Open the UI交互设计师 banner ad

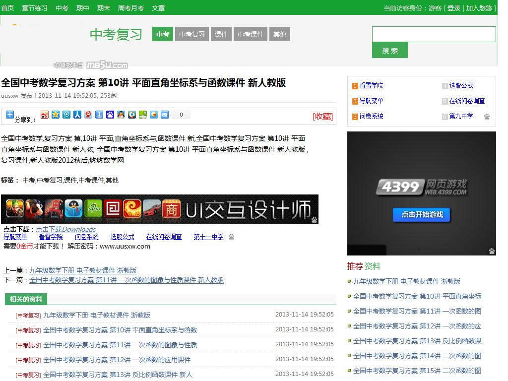[159, 209]
